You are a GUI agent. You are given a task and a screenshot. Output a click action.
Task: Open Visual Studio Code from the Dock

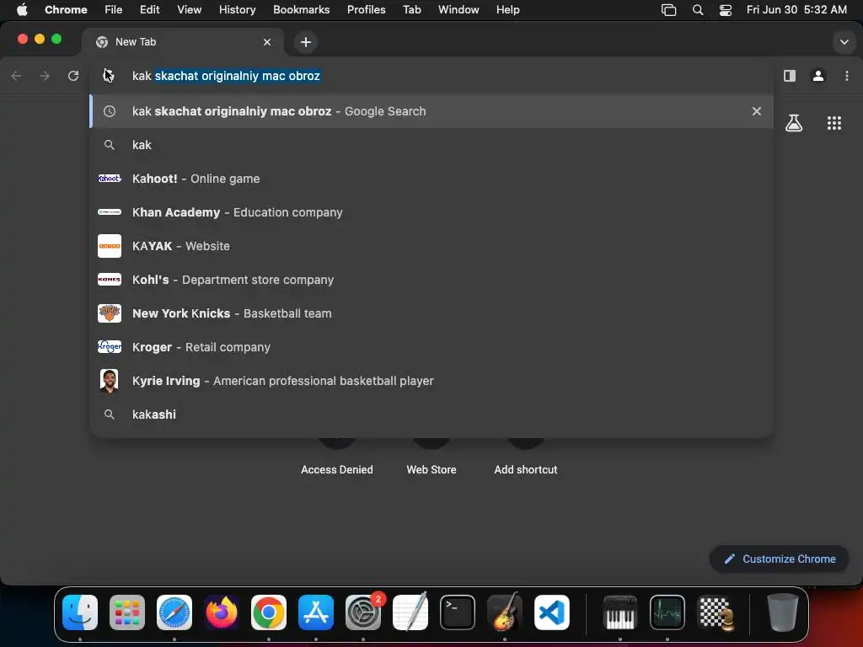[551, 612]
